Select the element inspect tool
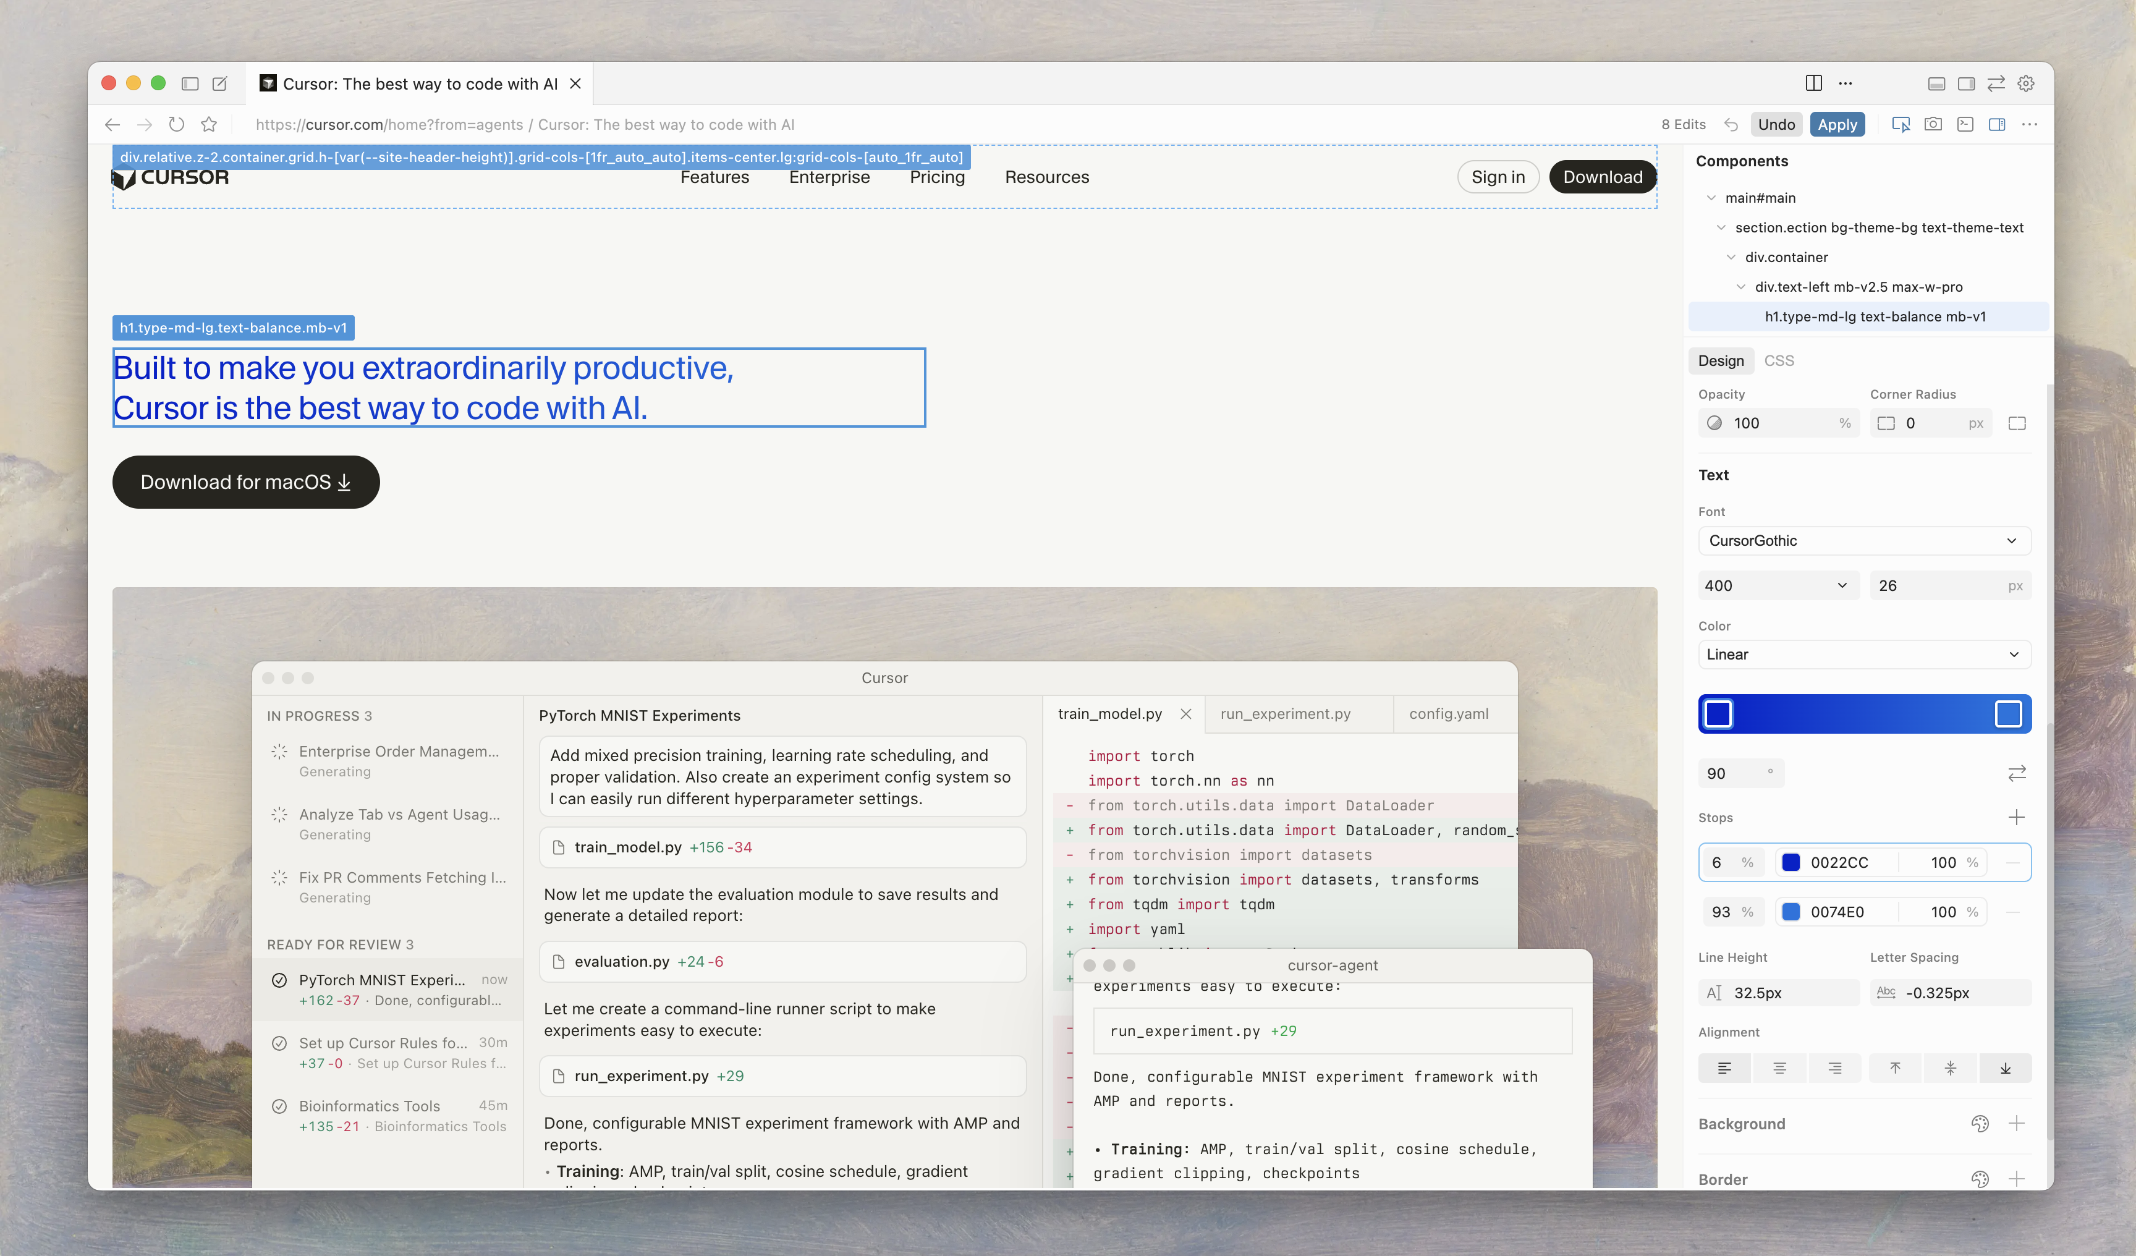Screen dimensions: 2136x1256 point(1901,124)
